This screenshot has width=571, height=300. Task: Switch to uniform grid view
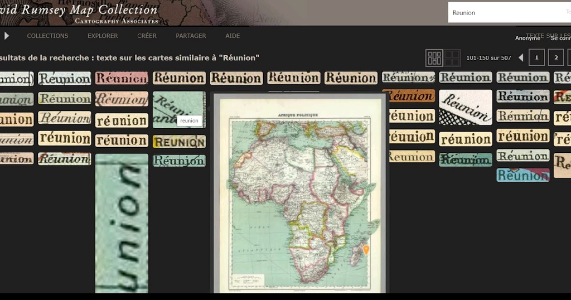[452, 57]
